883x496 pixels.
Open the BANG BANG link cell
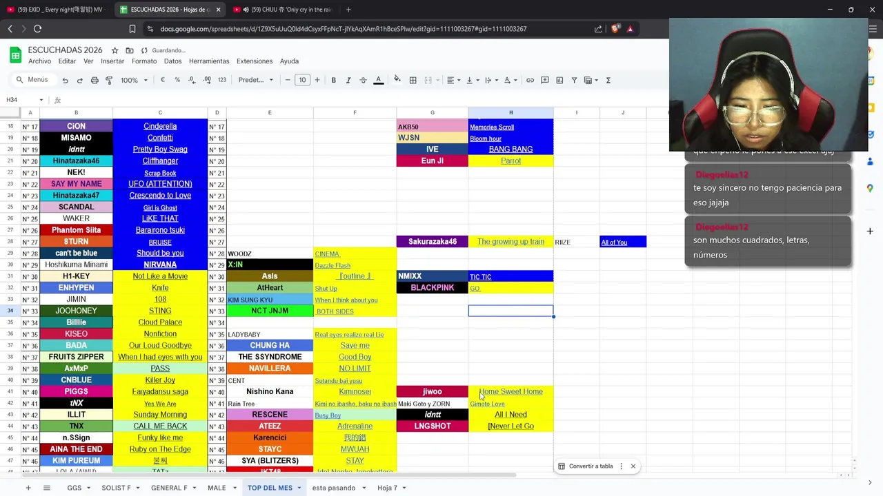(x=510, y=149)
